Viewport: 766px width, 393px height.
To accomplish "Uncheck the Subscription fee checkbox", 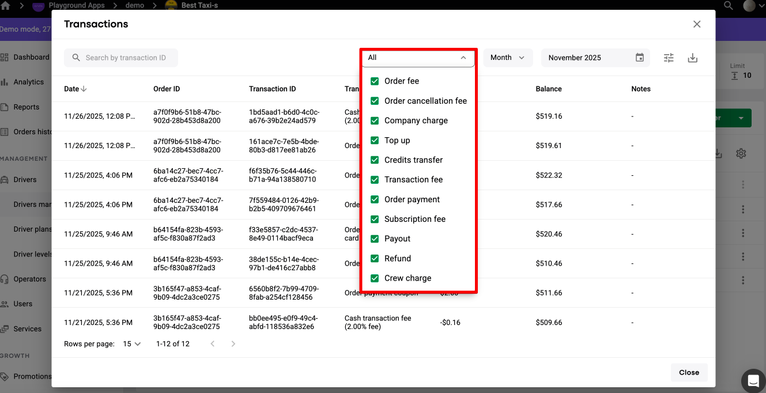I will click(375, 219).
